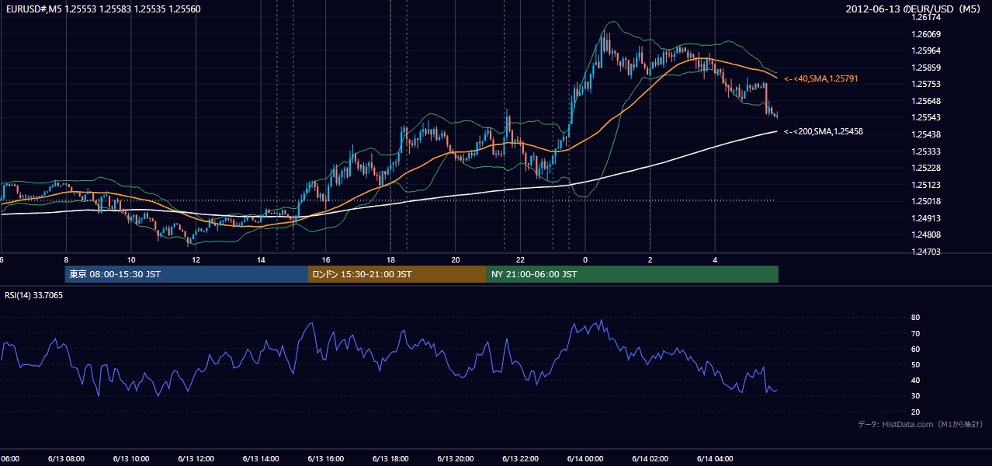
Task: Open the HistData.com data source credit
Action: (x=921, y=424)
